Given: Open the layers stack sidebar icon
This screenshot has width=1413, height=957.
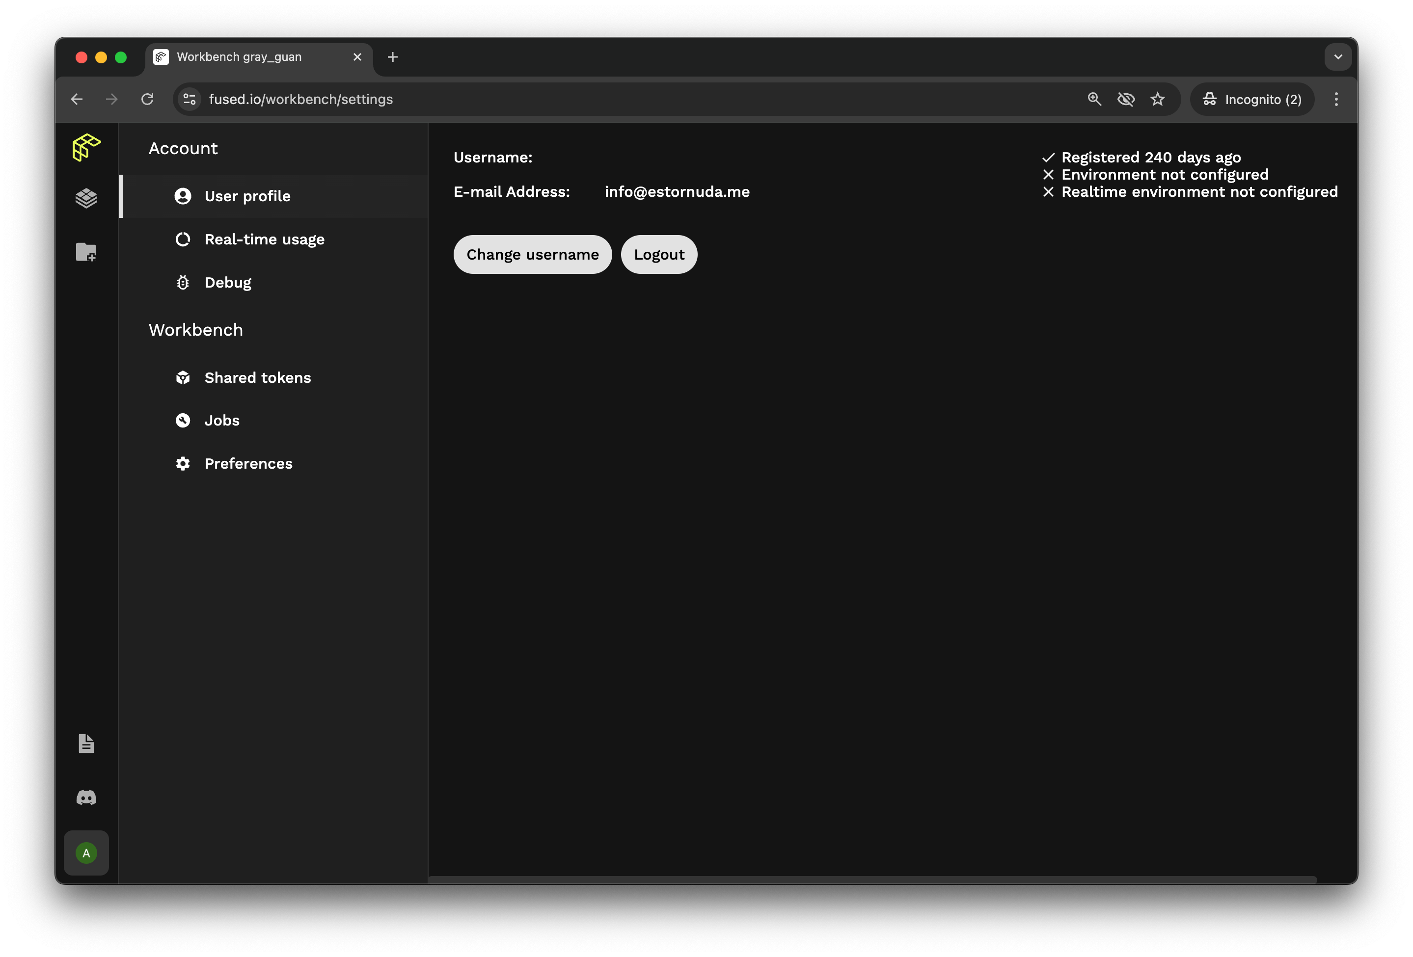Looking at the screenshot, I should [x=86, y=198].
